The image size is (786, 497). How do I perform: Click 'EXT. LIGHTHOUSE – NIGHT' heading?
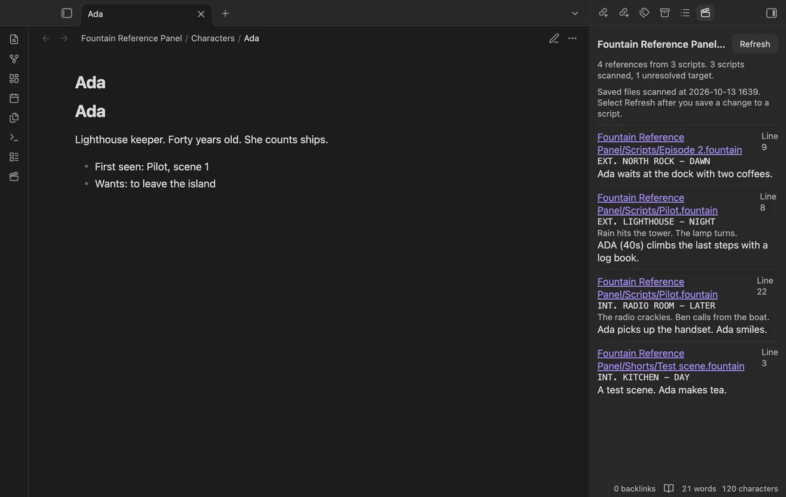pyautogui.click(x=656, y=222)
